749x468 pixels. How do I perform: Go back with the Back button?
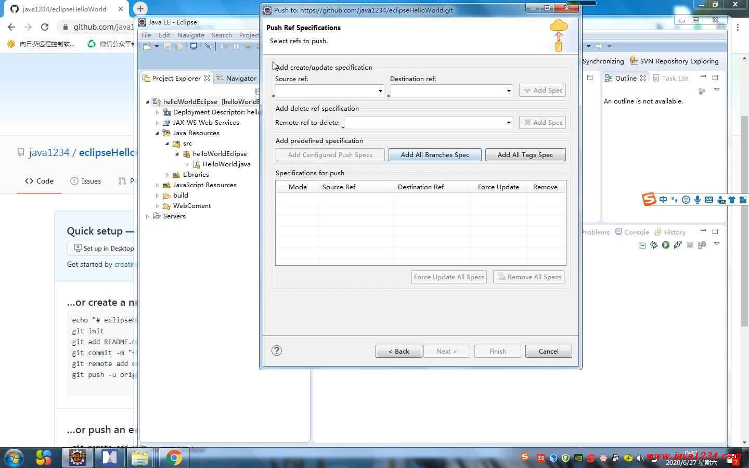(399, 352)
